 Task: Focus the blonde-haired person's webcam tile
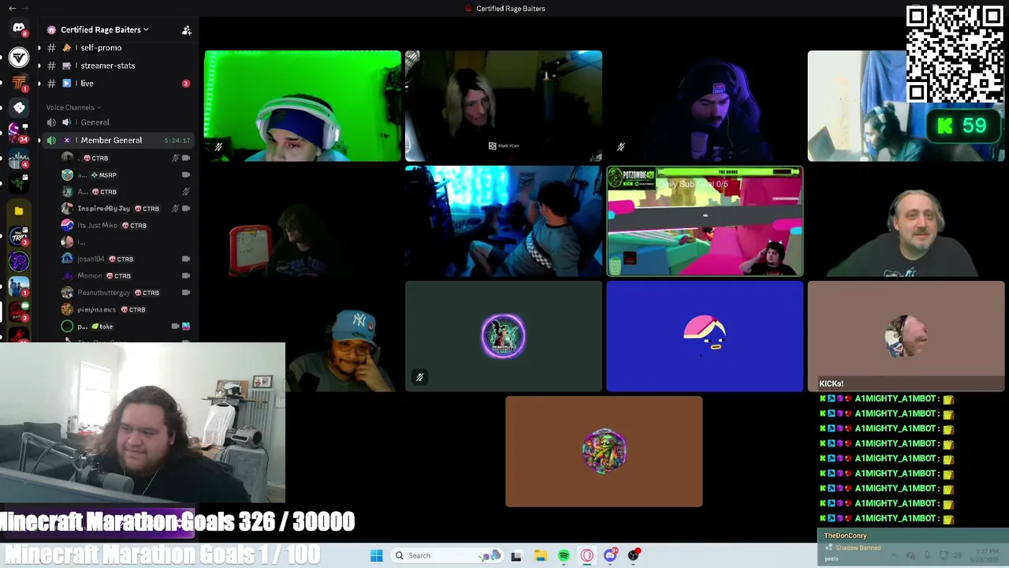[x=504, y=106]
